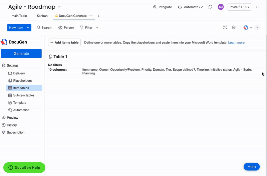Select Placeholders in the settings sidebar
The height and width of the screenshot is (176, 267).
(x=22, y=81)
